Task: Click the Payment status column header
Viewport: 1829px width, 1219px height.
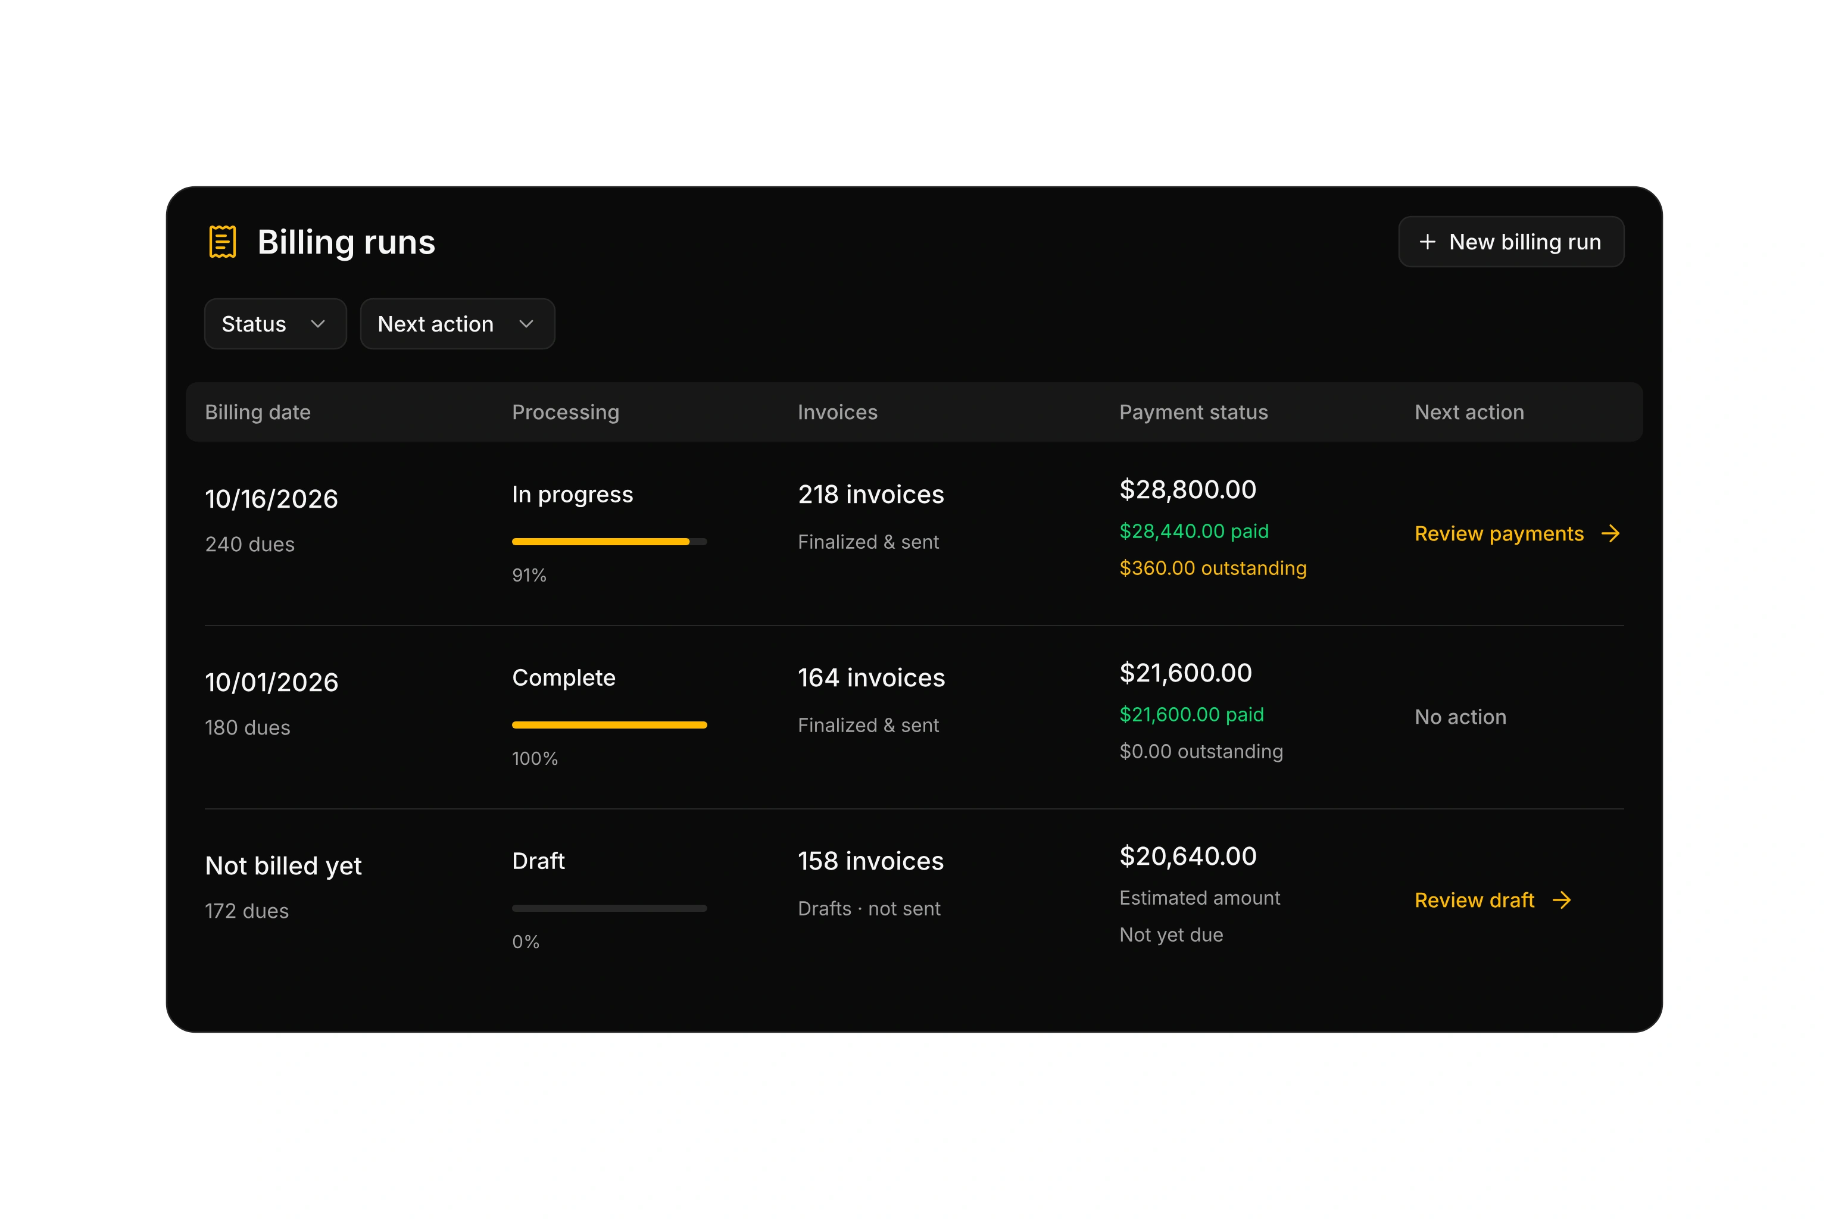Action: [1194, 412]
